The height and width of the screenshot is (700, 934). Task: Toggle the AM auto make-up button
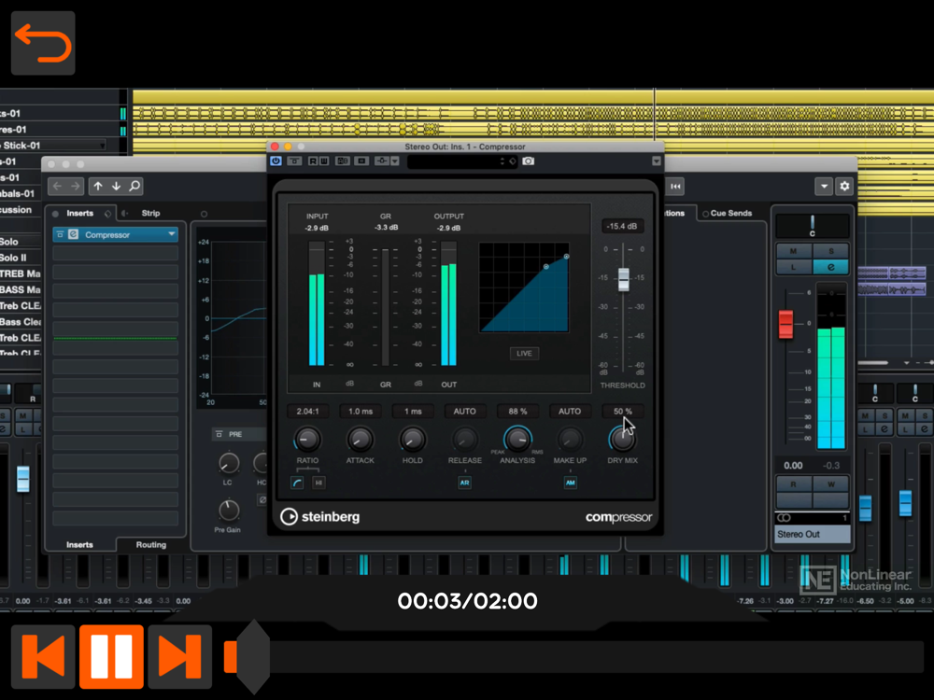(570, 483)
